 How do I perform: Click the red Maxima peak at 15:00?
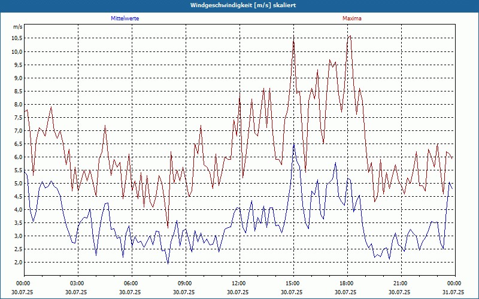click(293, 36)
